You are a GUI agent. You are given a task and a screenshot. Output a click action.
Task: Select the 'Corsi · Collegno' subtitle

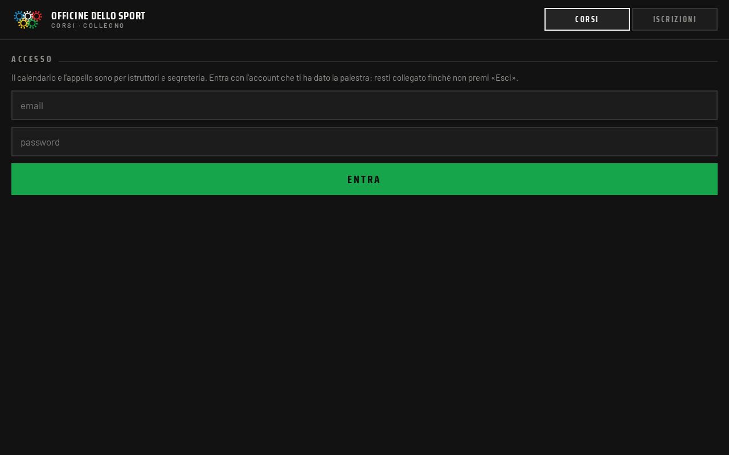pos(88,26)
